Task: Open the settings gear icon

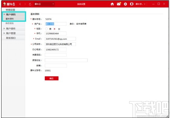Action: (x=125, y=4)
